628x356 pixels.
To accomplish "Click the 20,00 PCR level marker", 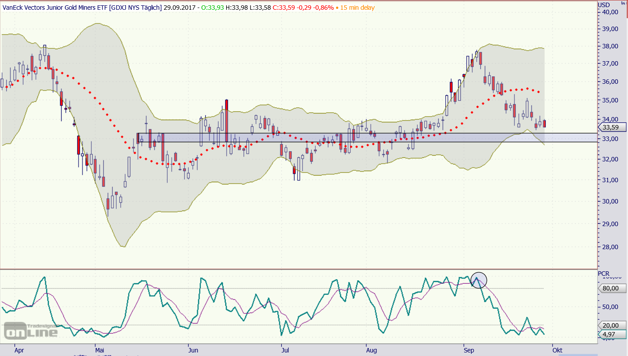I will pos(611,325).
